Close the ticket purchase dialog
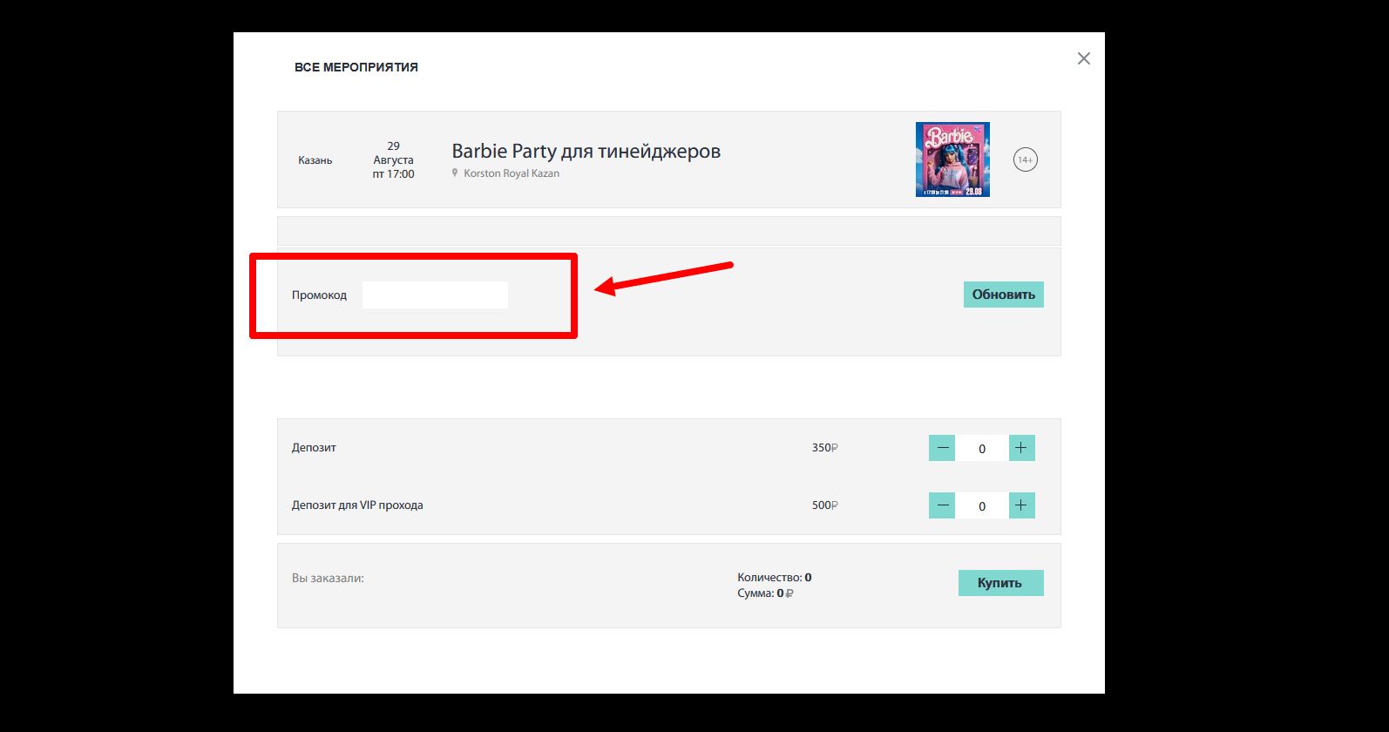Screen dimensions: 1389x732 pos(1083,58)
